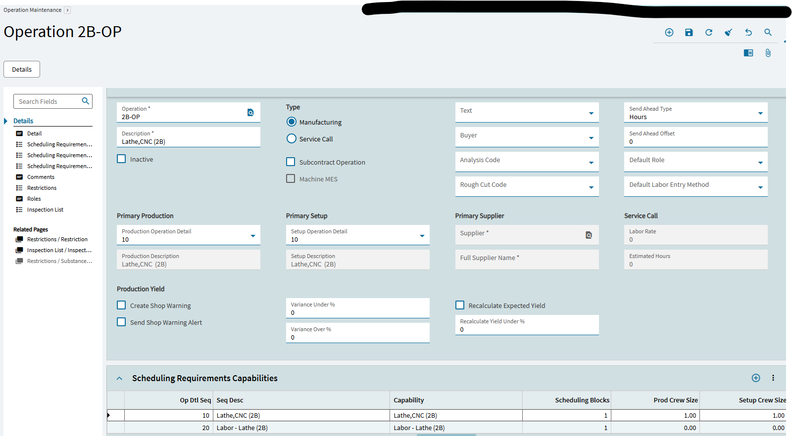Undo changes with the undo arrow icon
The height and width of the screenshot is (436, 792).
pyautogui.click(x=748, y=32)
